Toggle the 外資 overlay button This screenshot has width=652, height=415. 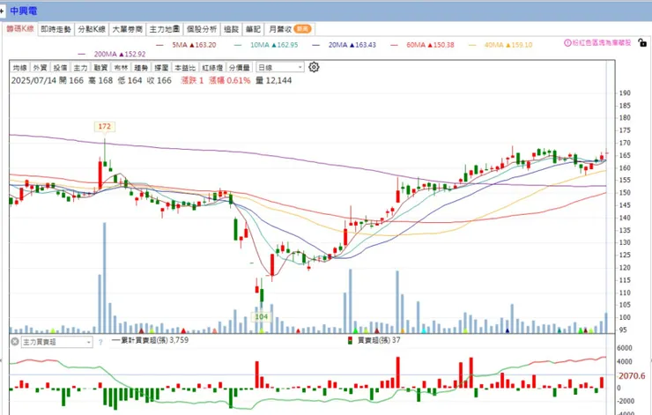click(x=40, y=67)
